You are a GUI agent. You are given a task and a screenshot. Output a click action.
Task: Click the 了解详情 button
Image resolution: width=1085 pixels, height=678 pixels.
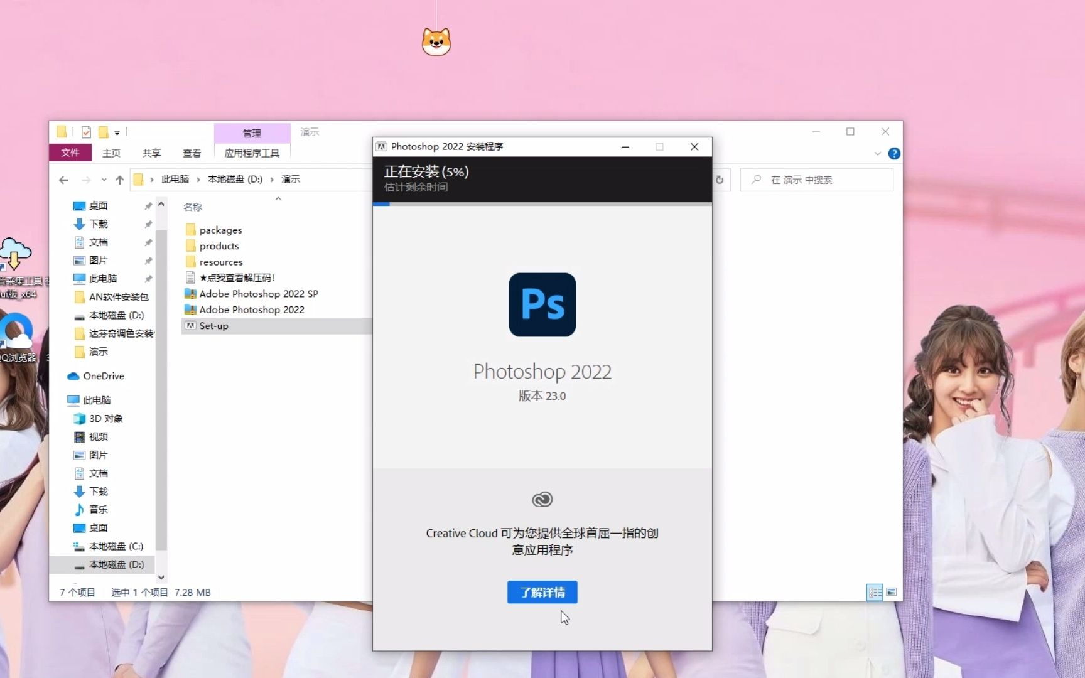(x=542, y=592)
